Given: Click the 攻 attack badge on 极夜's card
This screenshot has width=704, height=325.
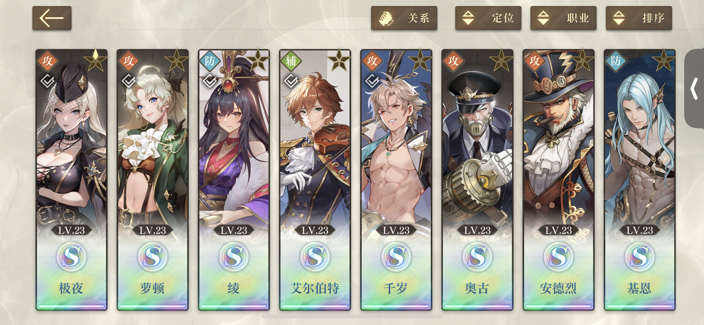Looking at the screenshot, I should click(x=47, y=61).
